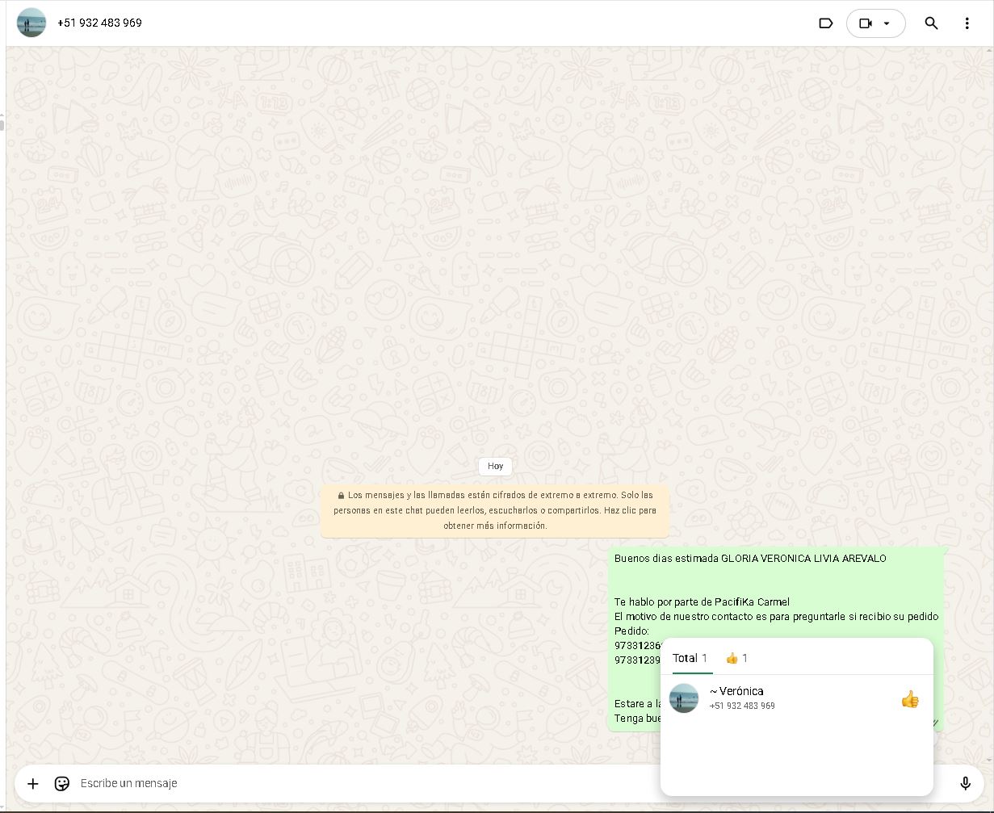Screen dimensions: 994x813
Task: Open the emoji and sticker picker
Action: [62, 783]
